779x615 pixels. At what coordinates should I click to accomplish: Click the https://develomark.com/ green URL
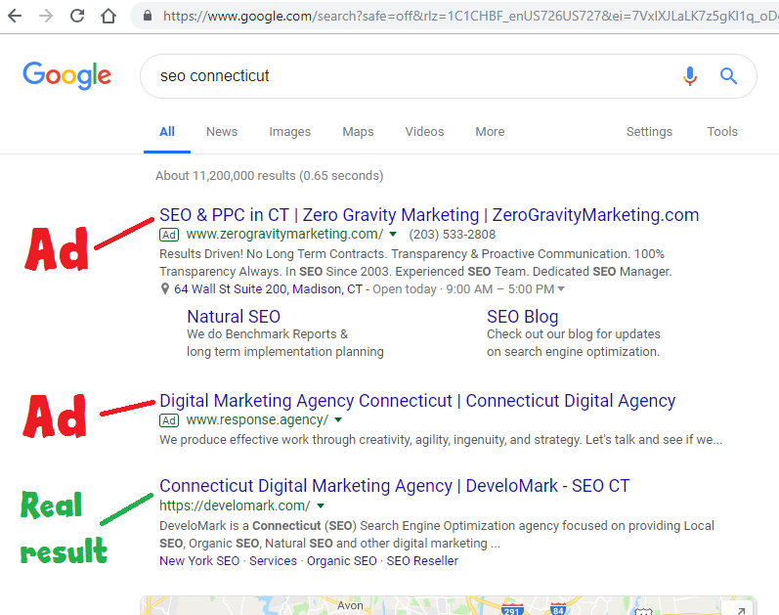(235, 506)
